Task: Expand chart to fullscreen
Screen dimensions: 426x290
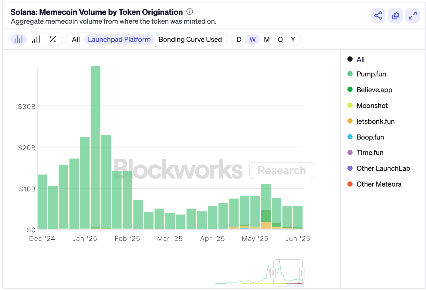Action: click(413, 15)
